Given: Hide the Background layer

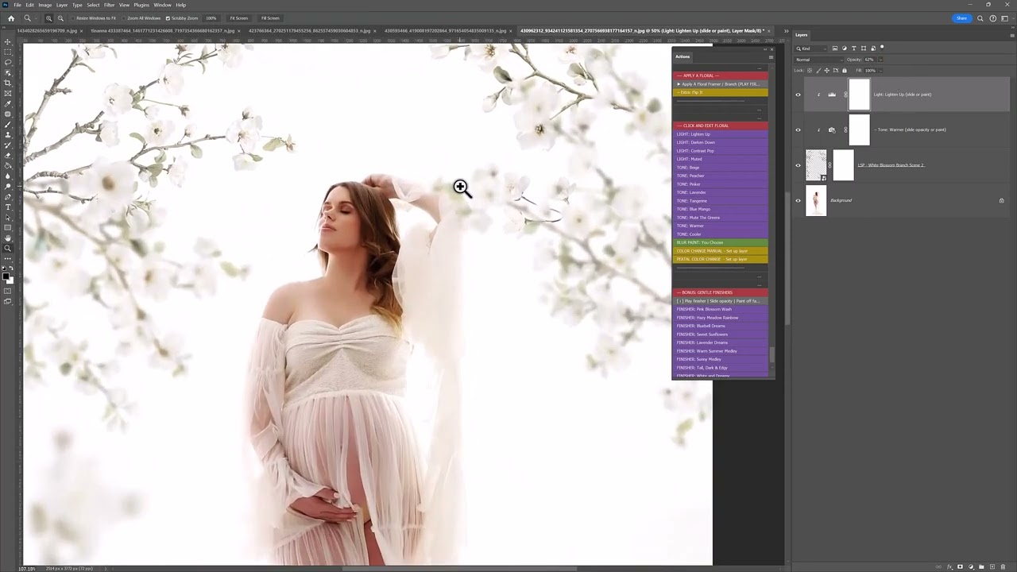Looking at the screenshot, I should [799, 200].
